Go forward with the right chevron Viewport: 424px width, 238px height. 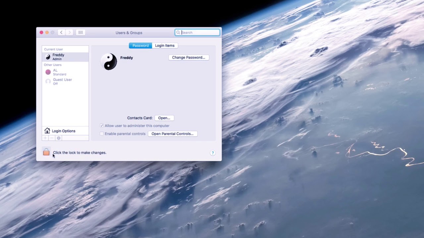coord(69,32)
